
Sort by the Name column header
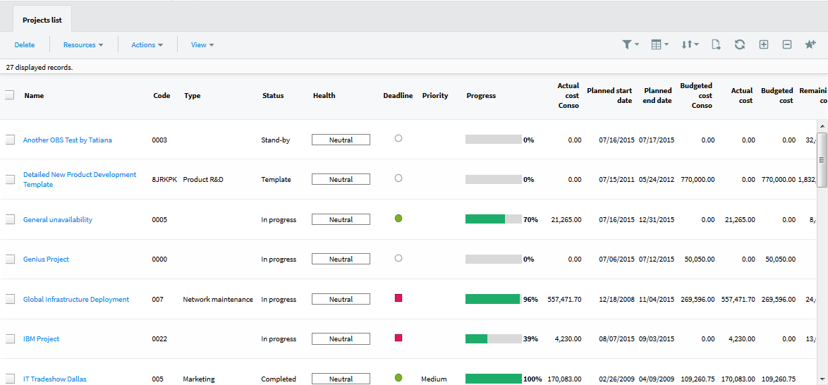coord(35,96)
